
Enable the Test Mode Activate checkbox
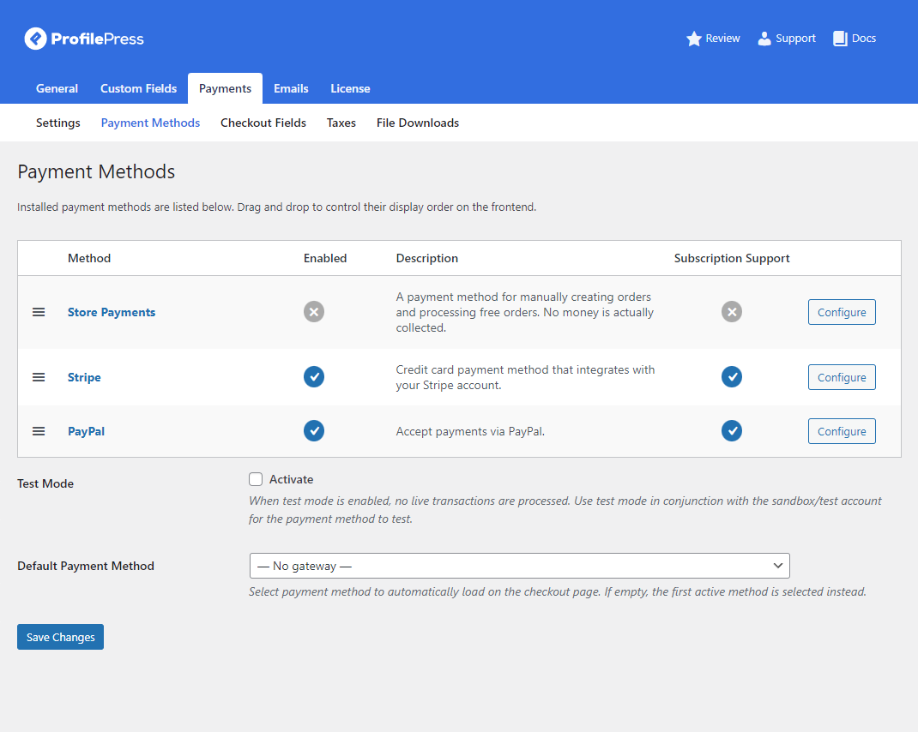pyautogui.click(x=256, y=479)
